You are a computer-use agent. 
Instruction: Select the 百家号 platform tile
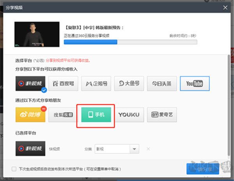click(63, 84)
